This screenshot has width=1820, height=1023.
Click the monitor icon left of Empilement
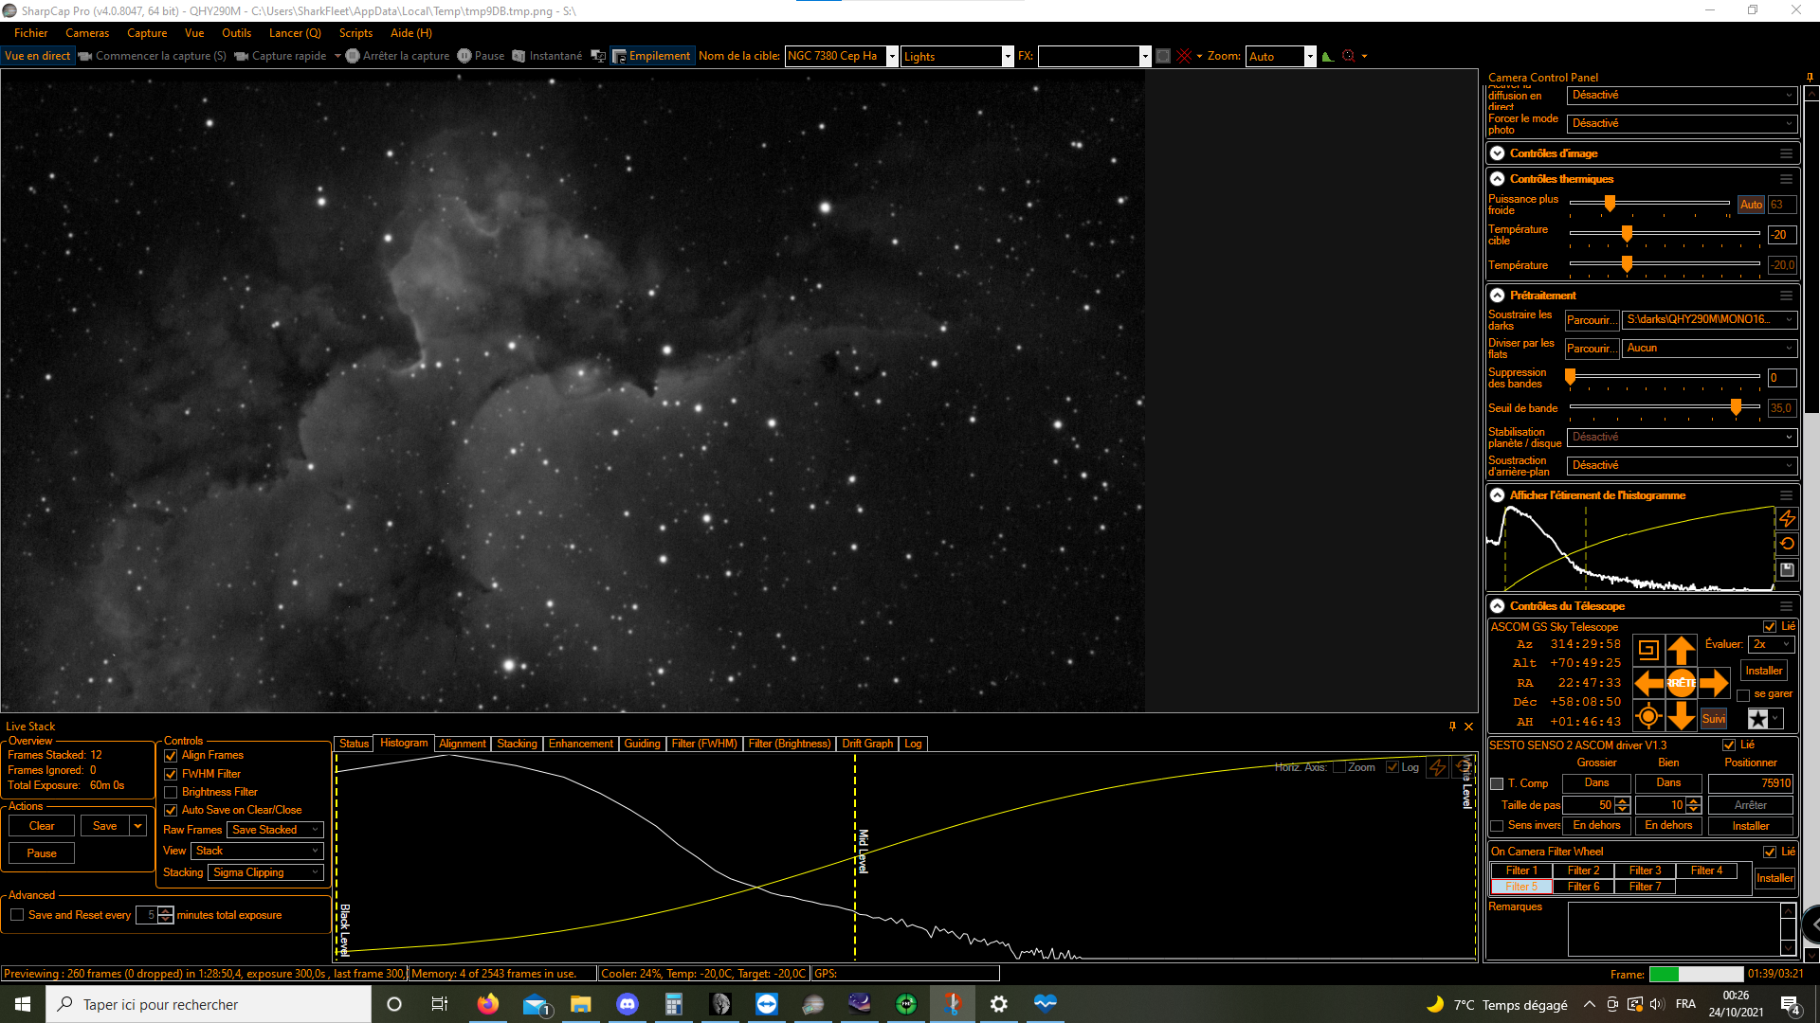598,56
